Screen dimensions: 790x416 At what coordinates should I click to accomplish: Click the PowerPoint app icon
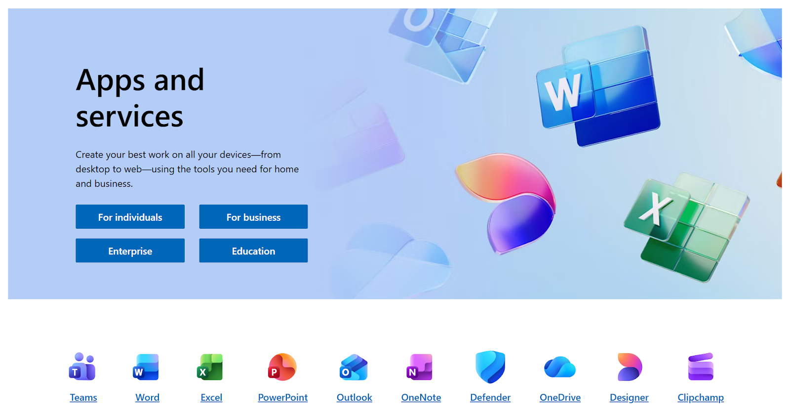(282, 367)
